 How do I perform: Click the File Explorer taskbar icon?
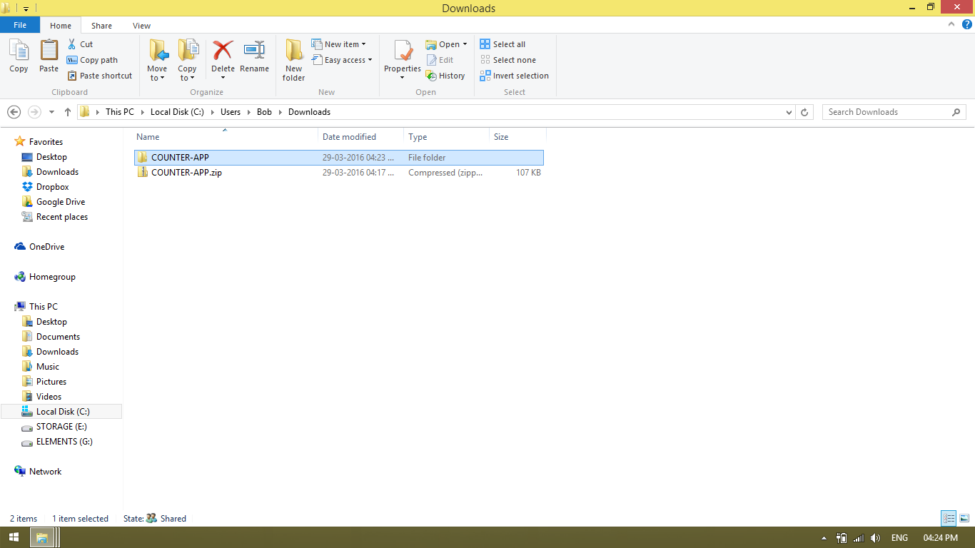click(x=43, y=537)
